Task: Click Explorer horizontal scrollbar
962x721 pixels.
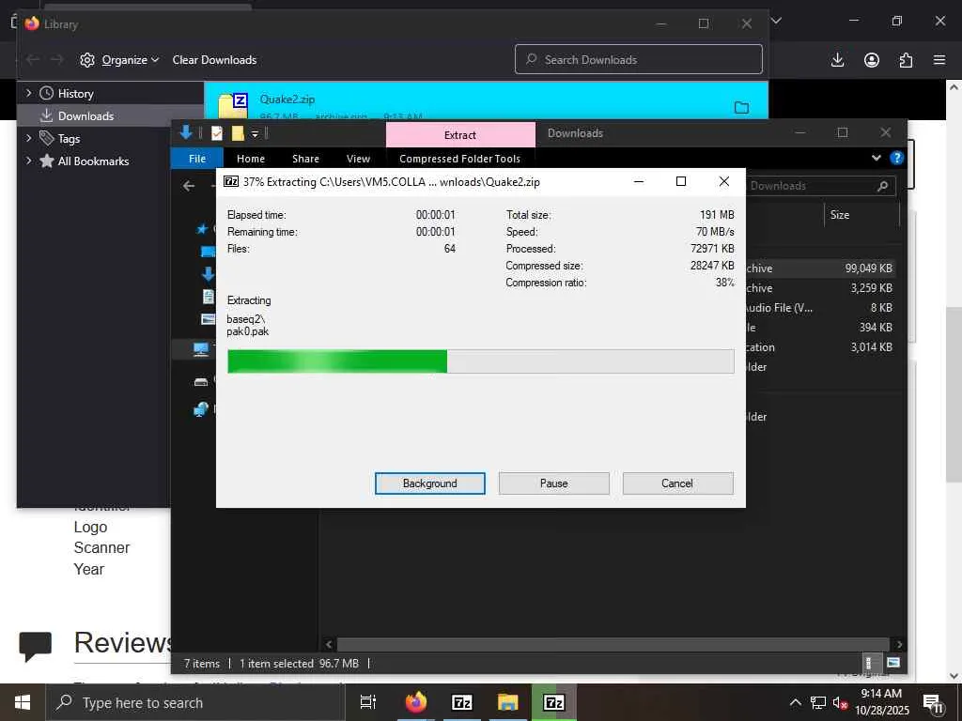Action: click(x=613, y=644)
